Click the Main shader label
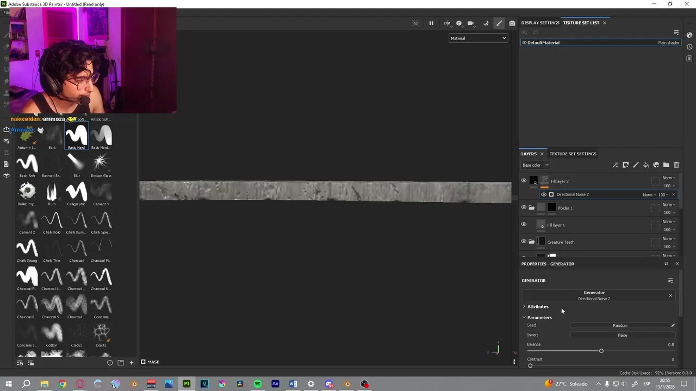Image resolution: width=696 pixels, height=391 pixels. tap(668, 42)
